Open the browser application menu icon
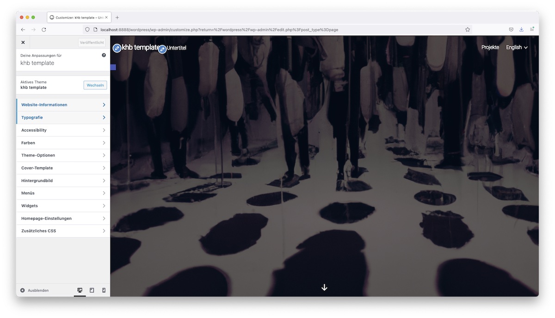555x318 pixels. pyautogui.click(x=532, y=30)
